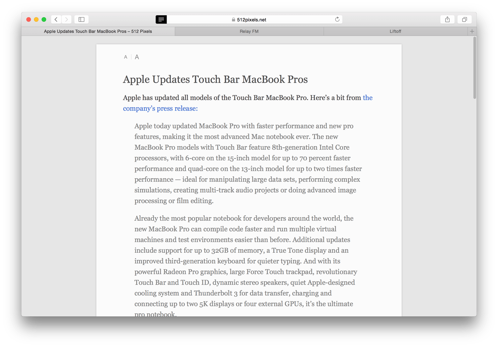
Task: Minimize the Safari window
Action: 36,20
